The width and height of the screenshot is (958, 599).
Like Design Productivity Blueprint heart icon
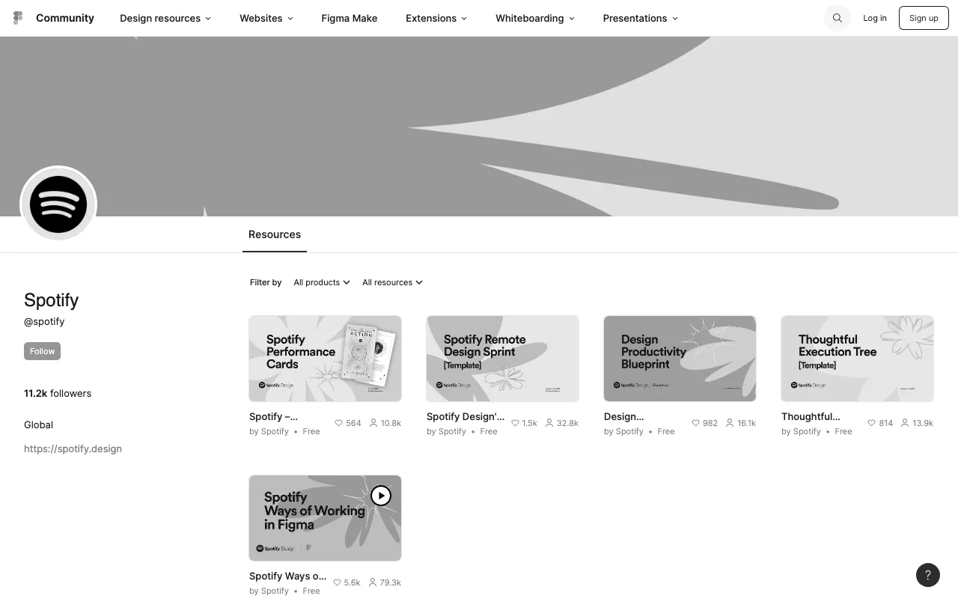click(x=695, y=423)
